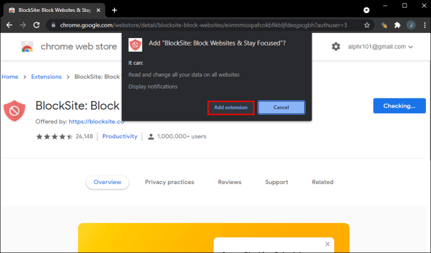
Task: Close the BlockSite tab
Action: [99, 10]
